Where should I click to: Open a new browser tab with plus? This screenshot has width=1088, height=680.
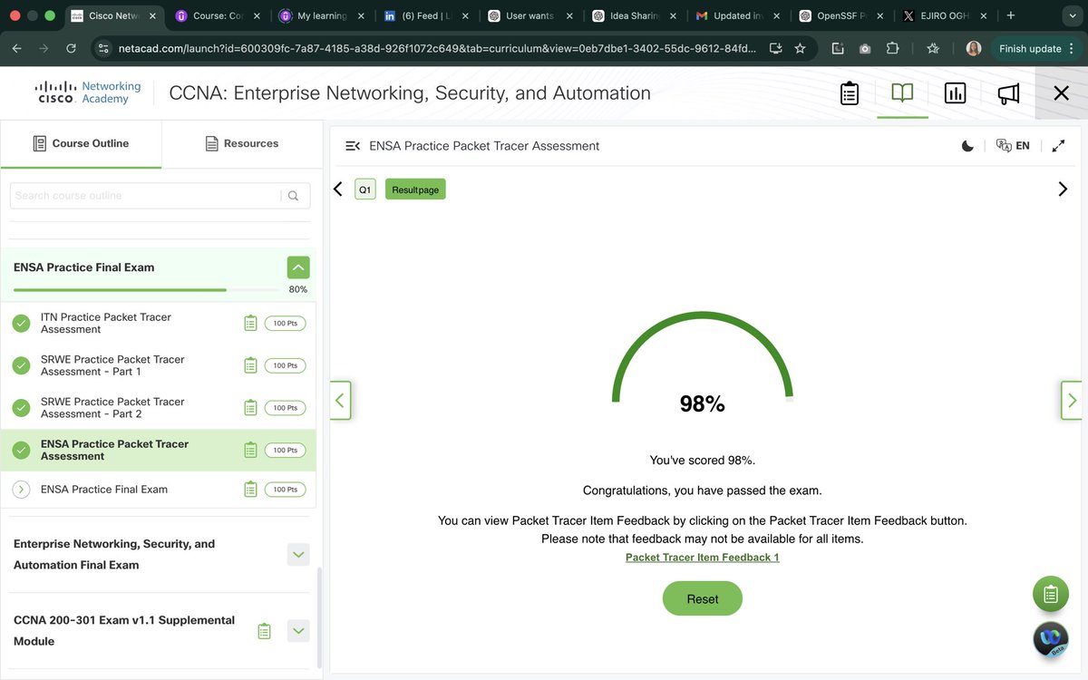click(x=1010, y=15)
